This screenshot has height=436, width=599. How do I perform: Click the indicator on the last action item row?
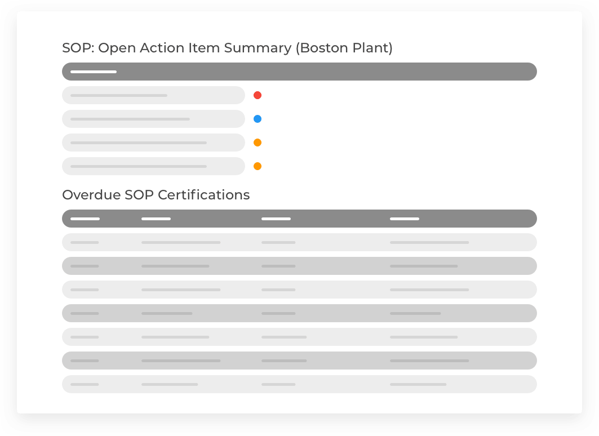(x=258, y=166)
